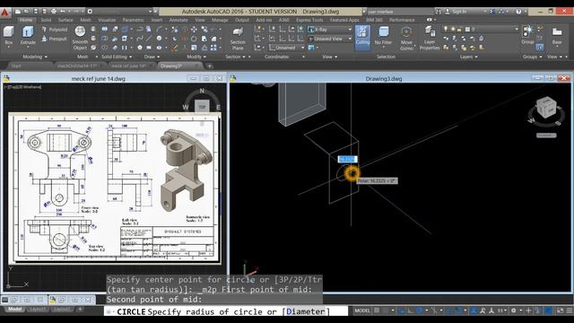Click the ViewCube in Drawing3 window
This screenshot has width=574, height=323.
click(546, 108)
